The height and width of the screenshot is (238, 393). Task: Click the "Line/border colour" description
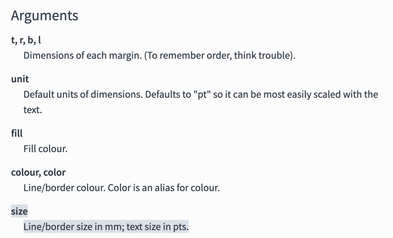(64, 188)
